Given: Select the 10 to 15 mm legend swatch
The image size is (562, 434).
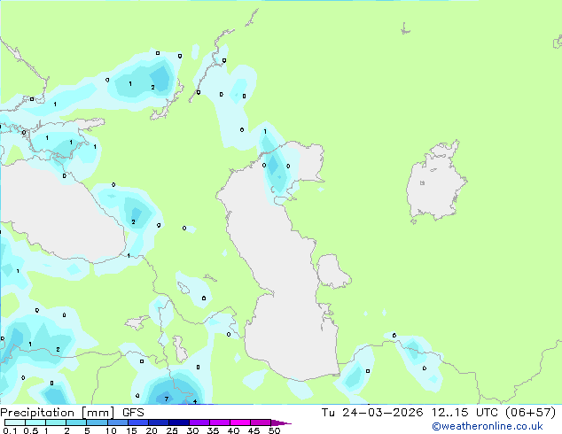Looking at the screenshot, I should coord(118,422).
